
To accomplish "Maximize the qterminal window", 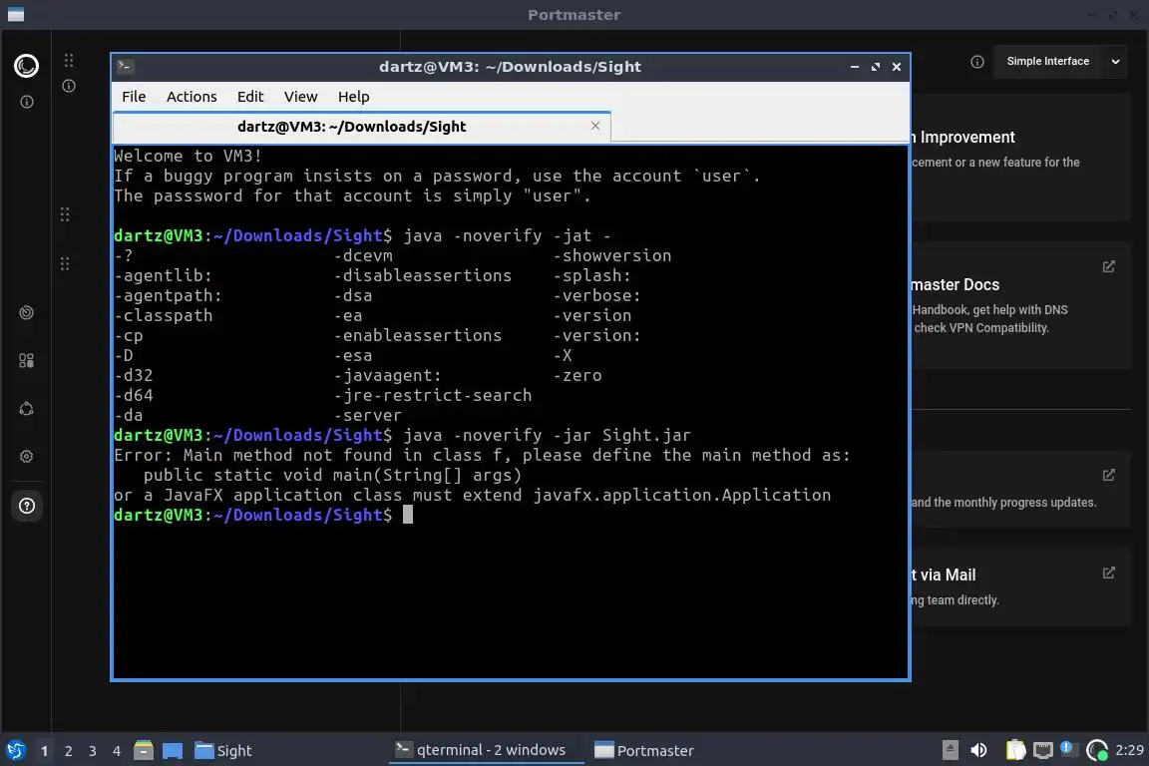I will (876, 67).
